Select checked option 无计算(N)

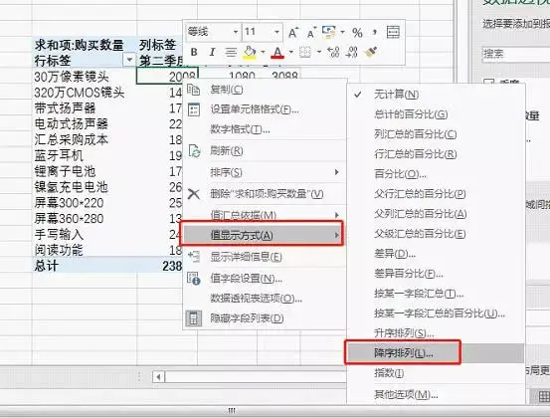coord(436,95)
